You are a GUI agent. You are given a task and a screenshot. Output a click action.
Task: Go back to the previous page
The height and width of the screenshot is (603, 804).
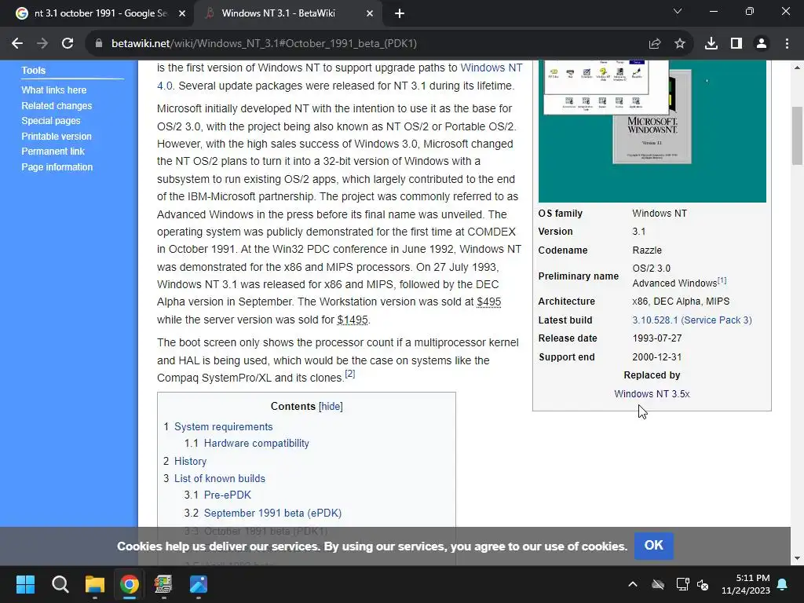[x=17, y=44]
